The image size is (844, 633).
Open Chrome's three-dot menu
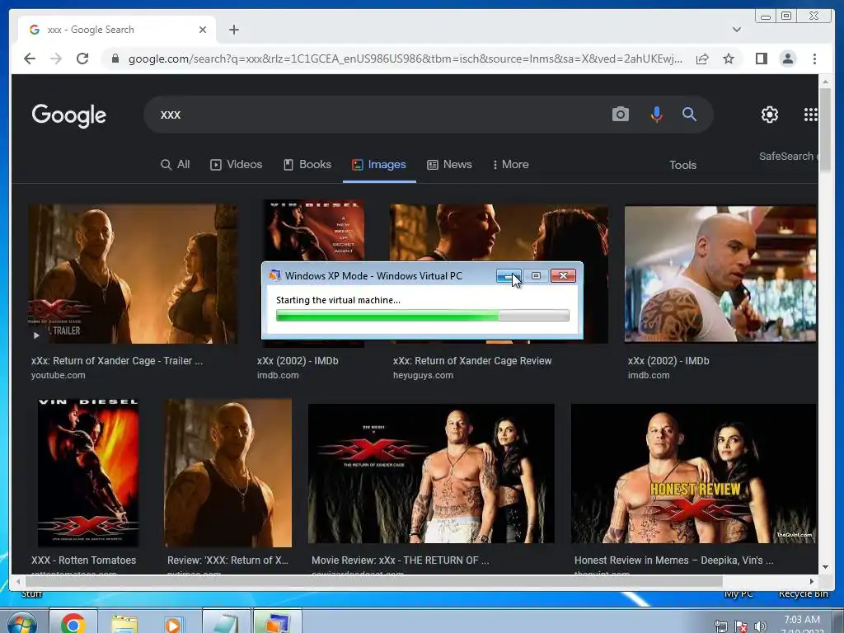pyautogui.click(x=814, y=59)
